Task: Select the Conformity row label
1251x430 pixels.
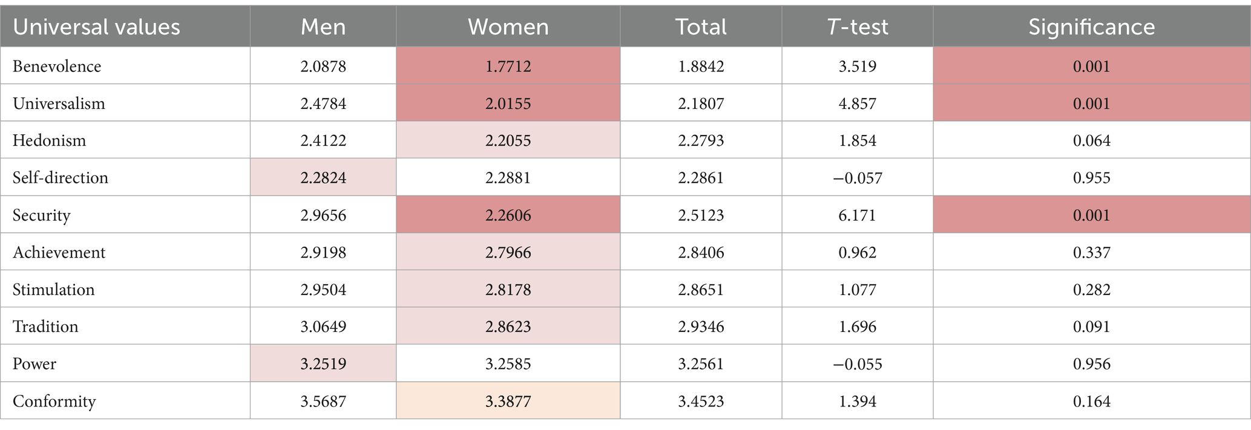Action: [54, 402]
